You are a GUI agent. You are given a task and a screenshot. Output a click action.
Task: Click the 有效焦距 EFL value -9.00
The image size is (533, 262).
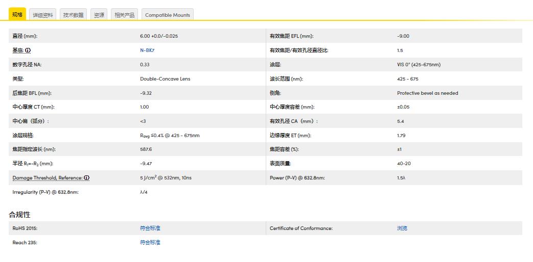pos(403,36)
